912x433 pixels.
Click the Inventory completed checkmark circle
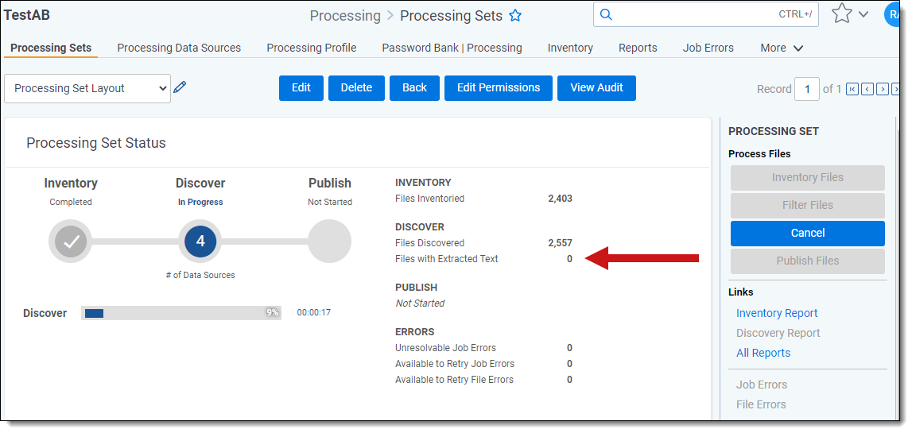[x=71, y=242]
